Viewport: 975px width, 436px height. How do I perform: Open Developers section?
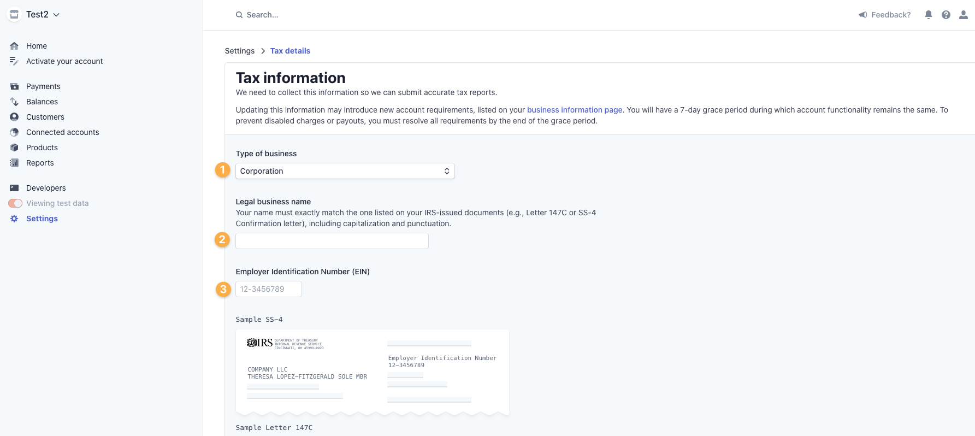pos(46,188)
